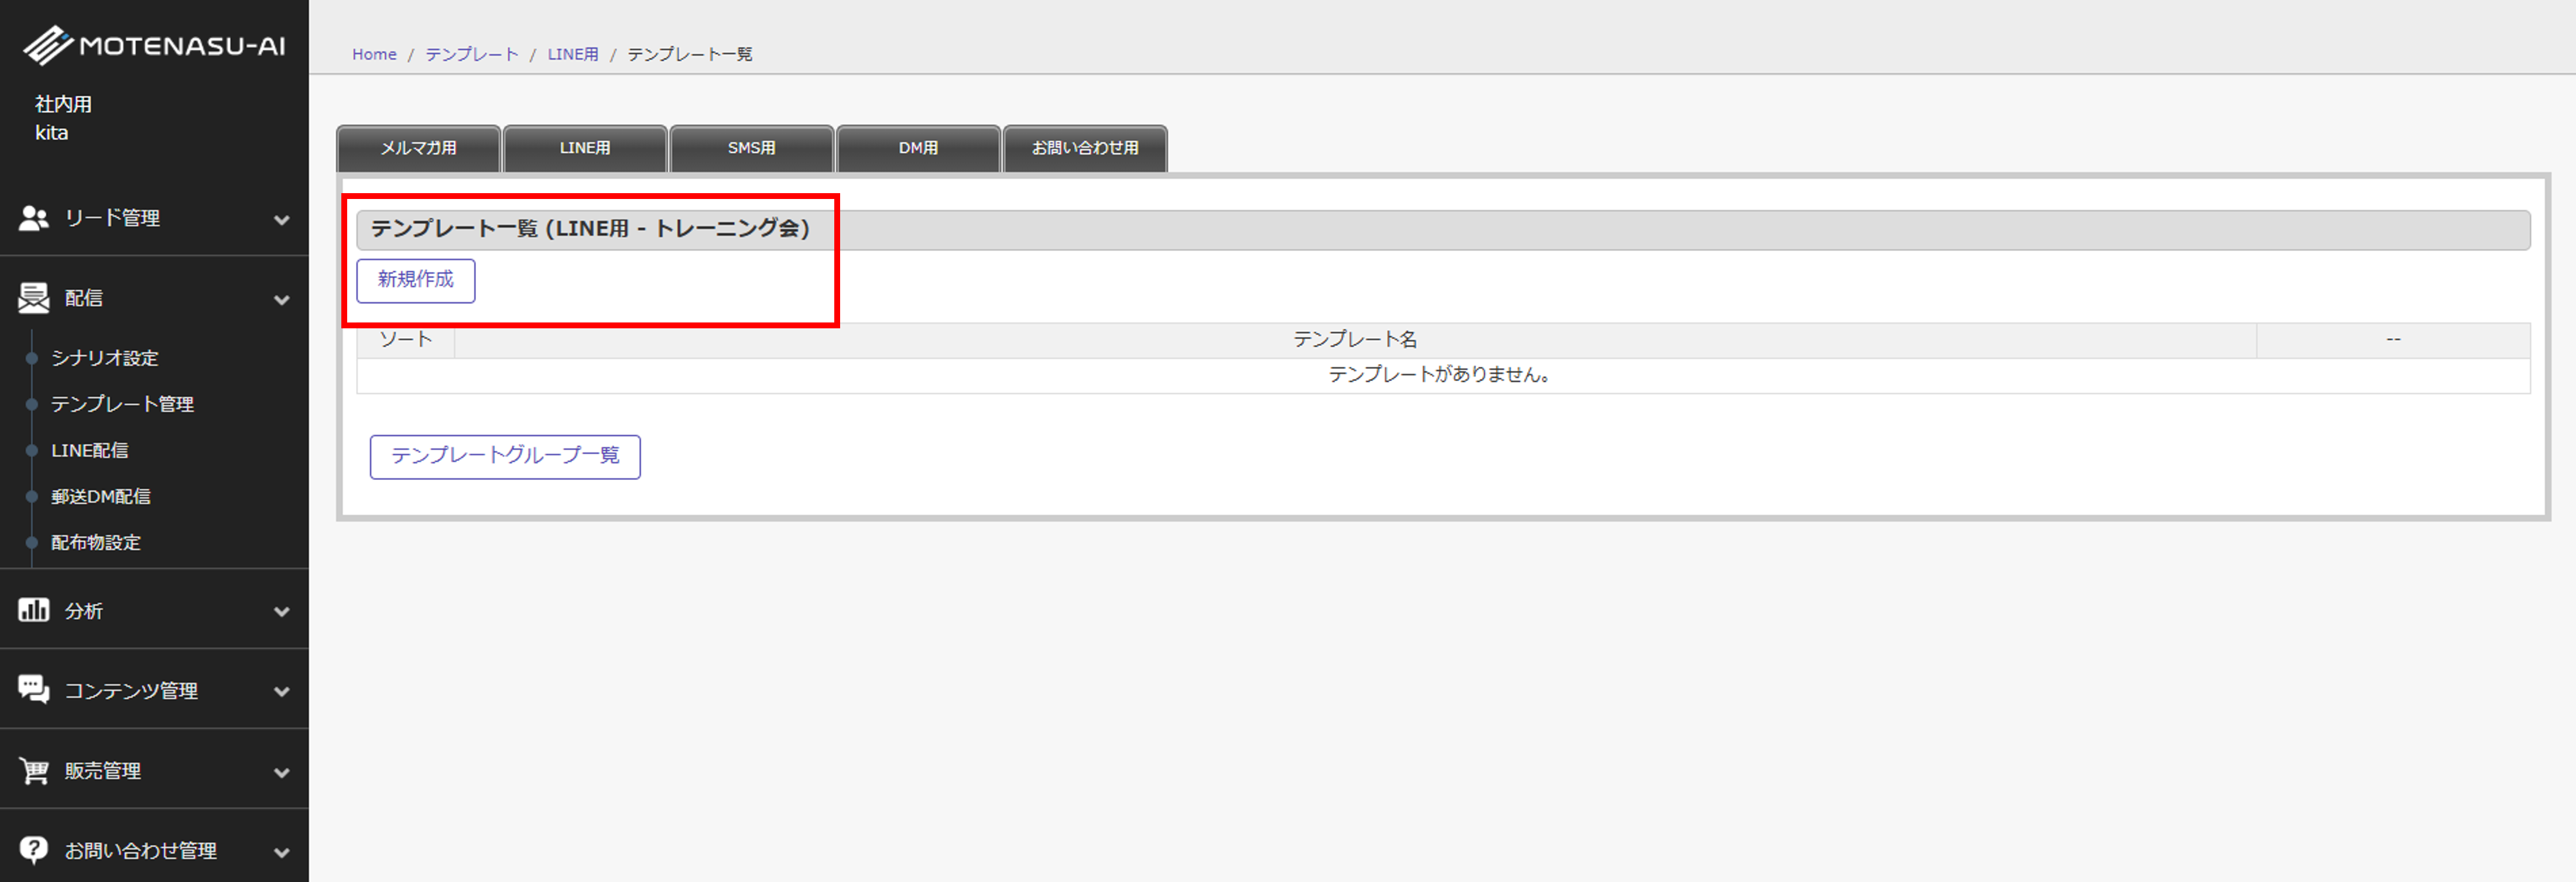Collapse the 配信 menu chevron
This screenshot has height=882, width=2576.
tap(282, 299)
